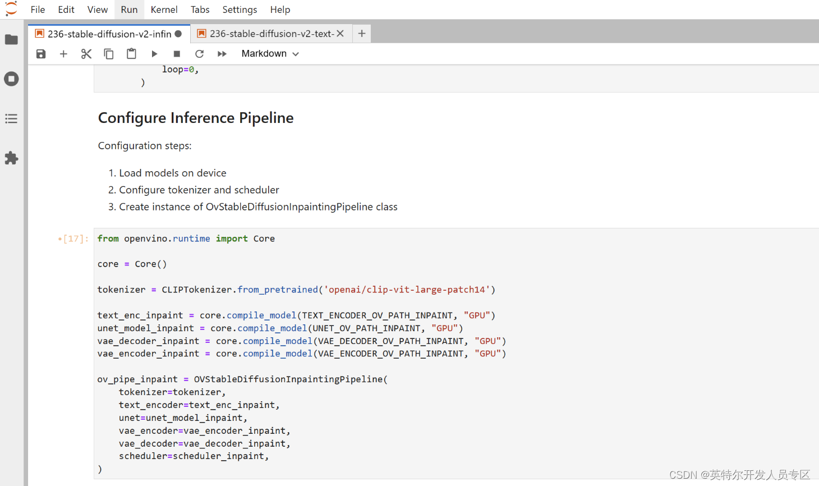This screenshot has height=486, width=819.
Task: Click the 'loop=0,' code line
Action: click(181, 70)
